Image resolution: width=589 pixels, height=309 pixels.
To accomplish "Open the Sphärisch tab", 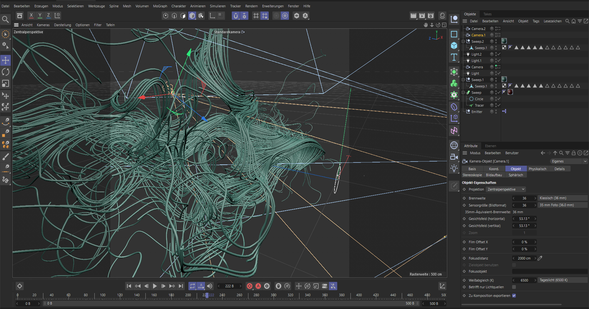I will coord(516,175).
